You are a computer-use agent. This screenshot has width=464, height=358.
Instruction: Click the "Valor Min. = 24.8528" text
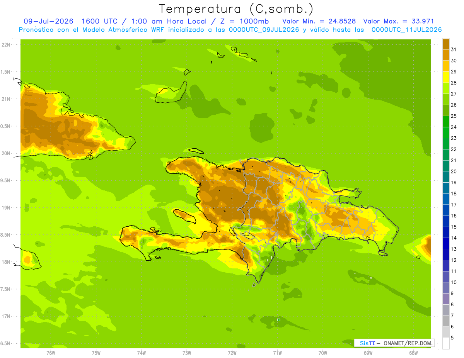319,21
